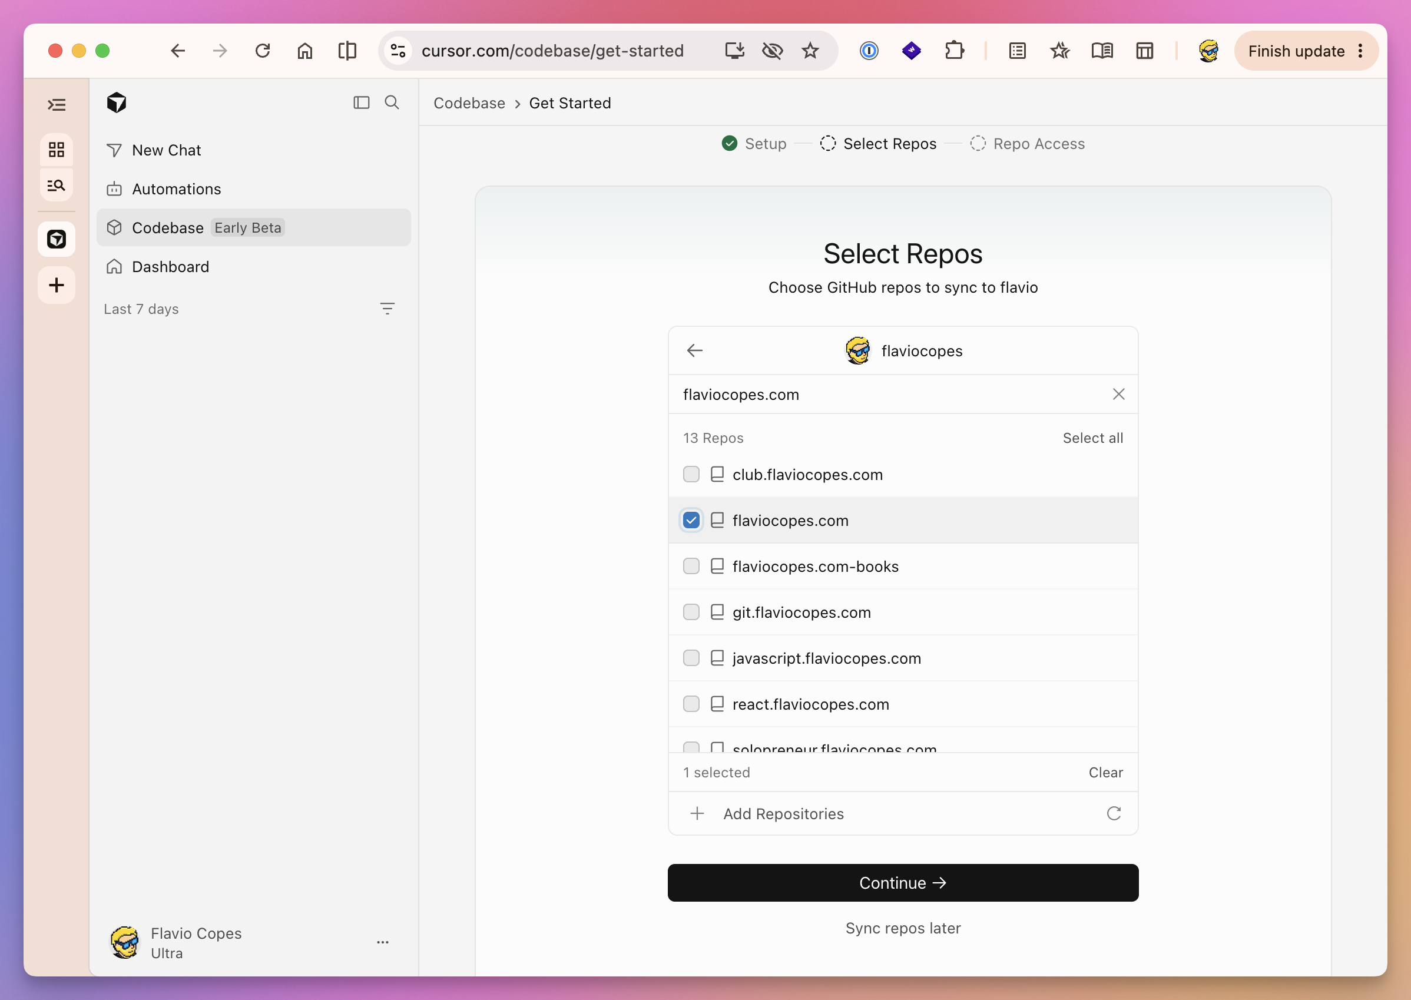Click Select all repos
This screenshot has height=1000, width=1411.
coord(1093,438)
